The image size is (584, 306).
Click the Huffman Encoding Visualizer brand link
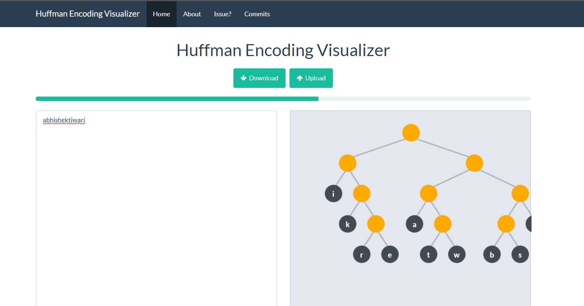pos(88,14)
